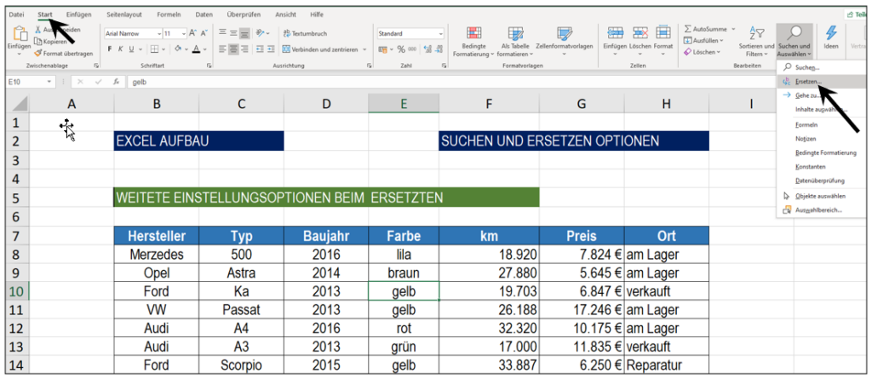Open the Standard number format dropdown
This screenshot has height=379, width=872.
coord(440,33)
